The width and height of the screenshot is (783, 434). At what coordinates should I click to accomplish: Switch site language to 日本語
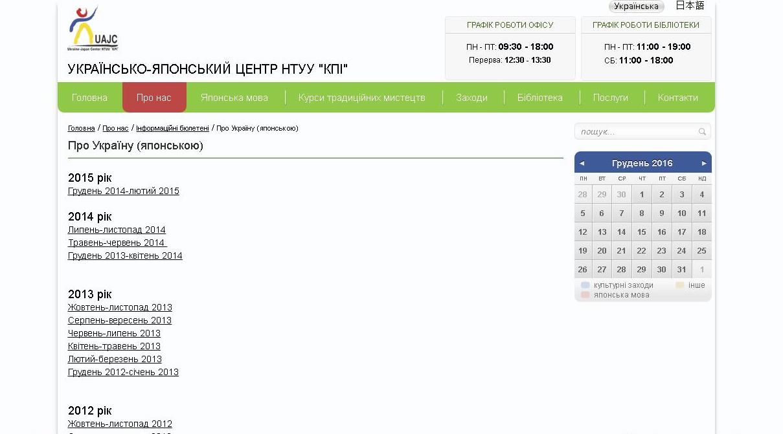690,6
